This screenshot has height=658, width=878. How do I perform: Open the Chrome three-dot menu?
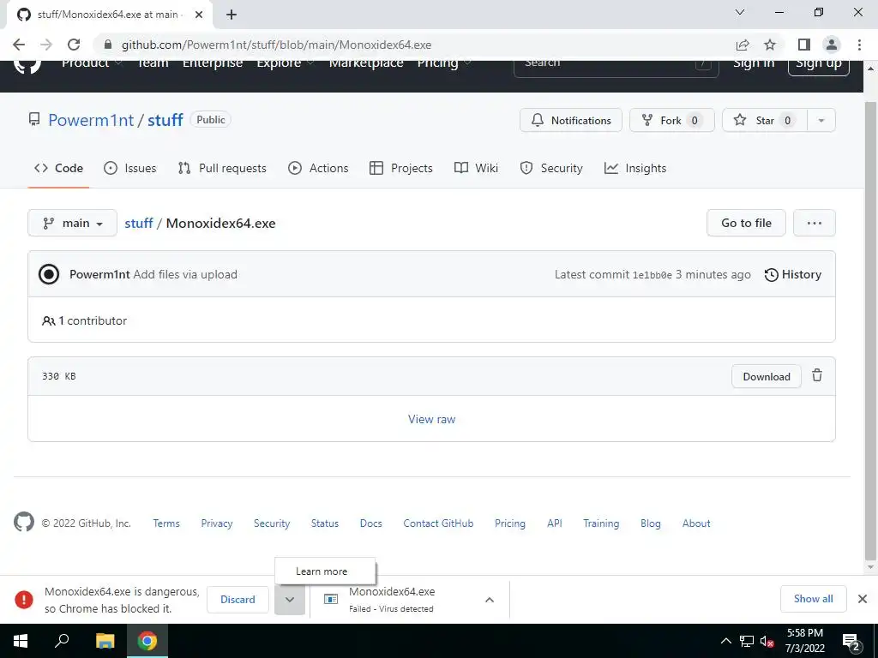pos(859,45)
